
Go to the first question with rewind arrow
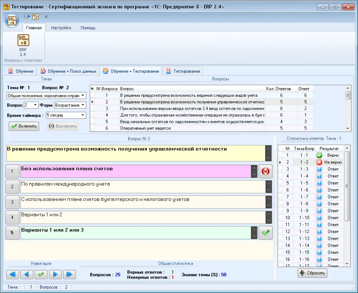[x=13, y=274]
